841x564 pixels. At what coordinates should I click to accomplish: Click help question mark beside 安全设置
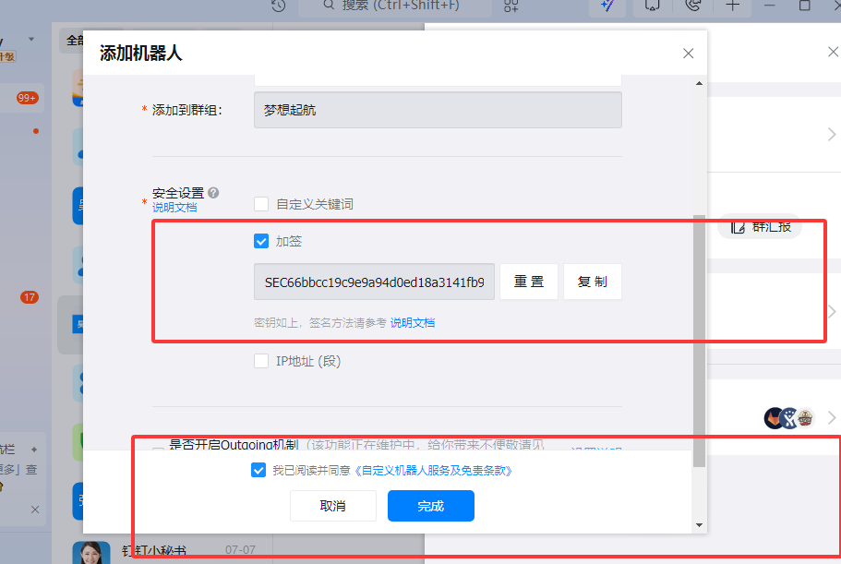coord(213,193)
